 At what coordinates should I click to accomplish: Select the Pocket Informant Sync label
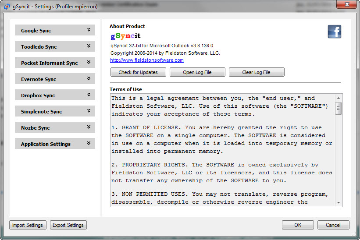tap(50, 63)
